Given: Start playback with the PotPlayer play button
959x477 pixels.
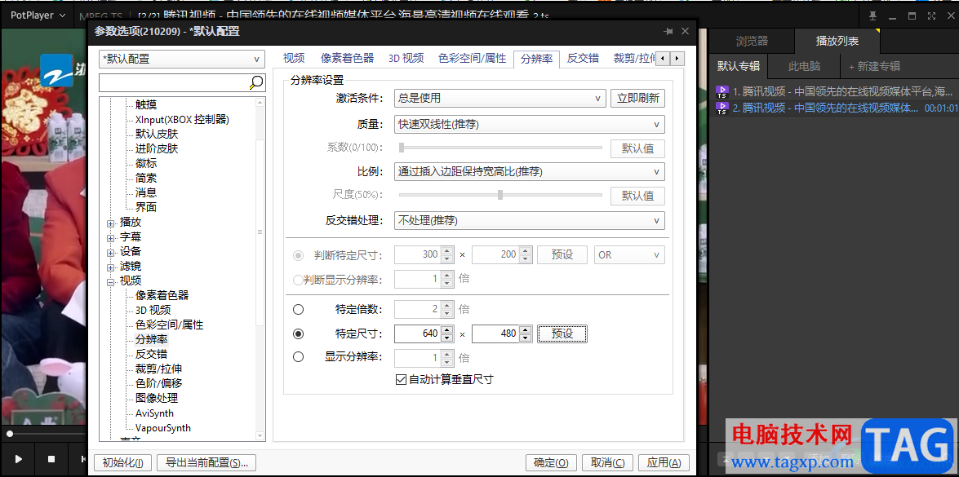Looking at the screenshot, I should click(x=18, y=459).
